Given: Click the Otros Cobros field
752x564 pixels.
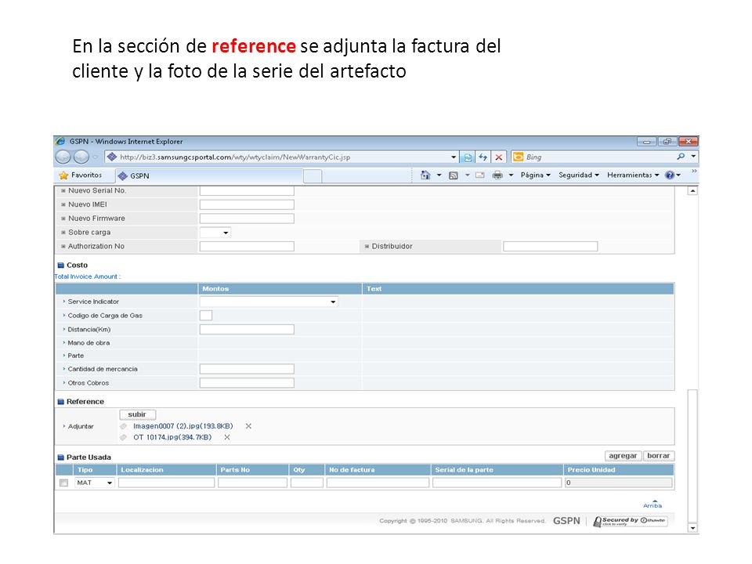Looking at the screenshot, I should coord(247,383).
